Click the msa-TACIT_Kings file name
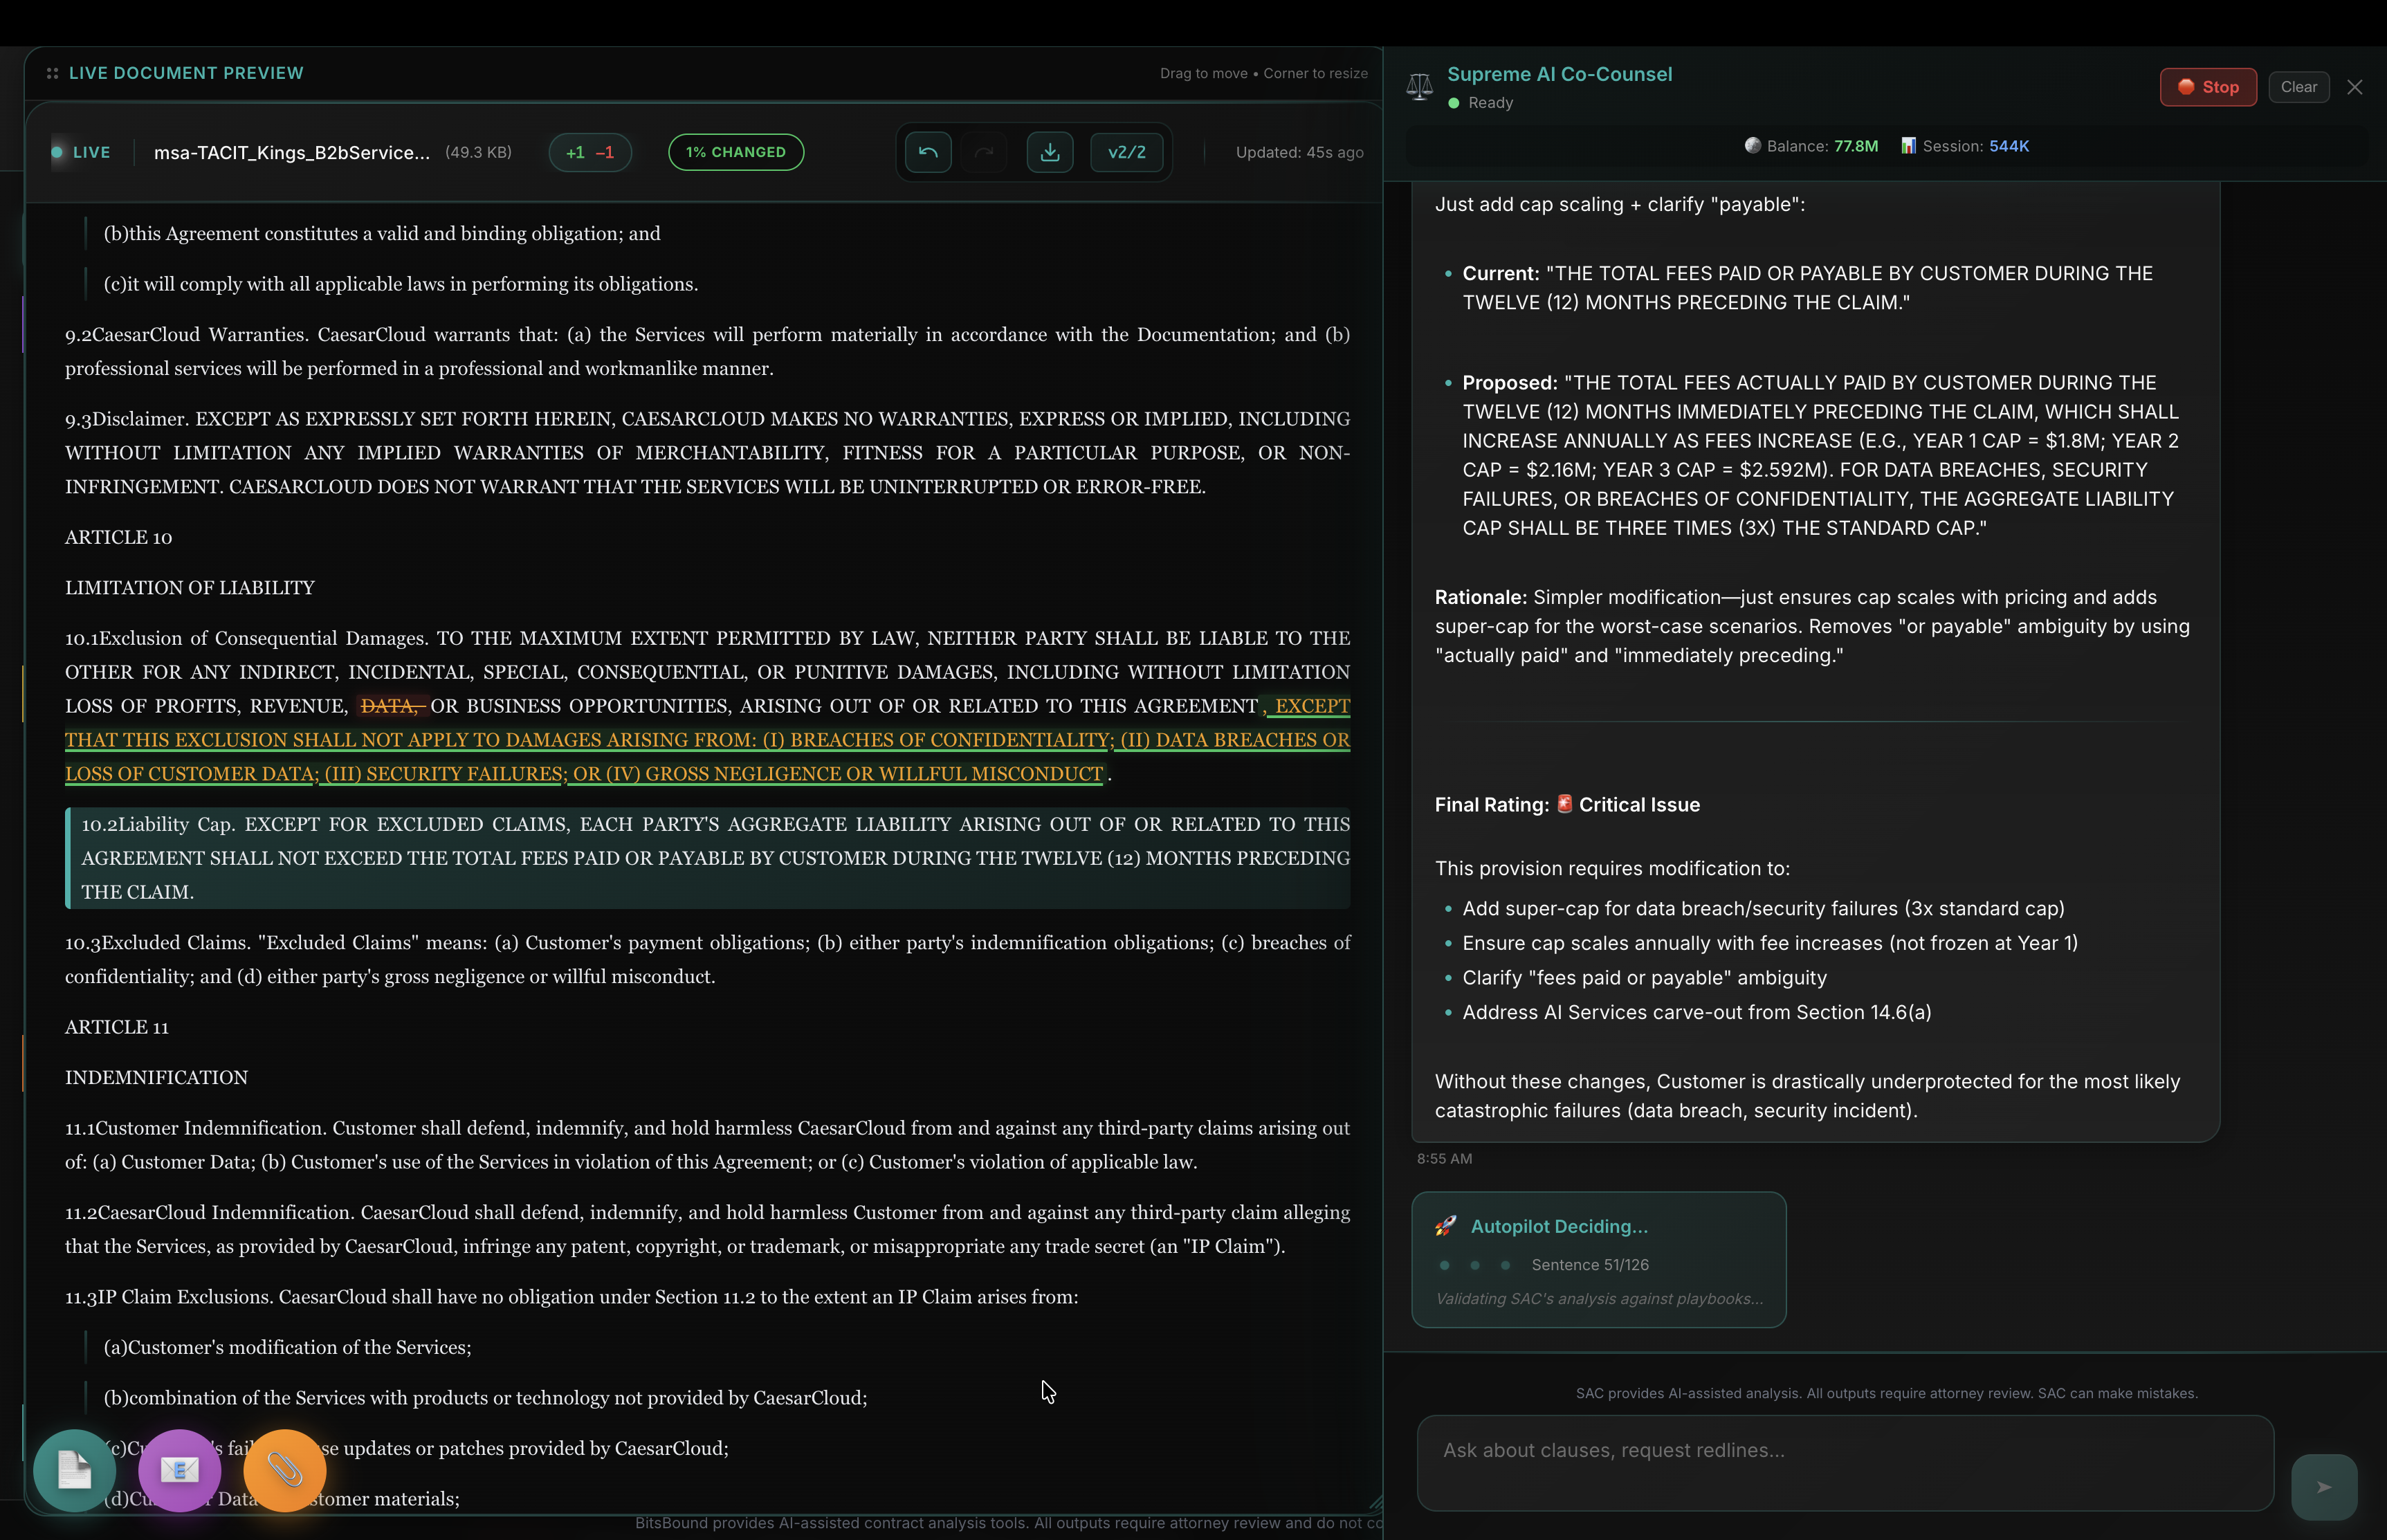The image size is (2387, 1540). click(x=292, y=152)
